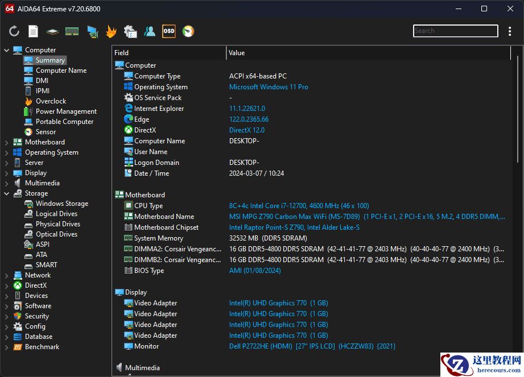Select SMART under Storage
524x377 pixels.
coord(46,265)
